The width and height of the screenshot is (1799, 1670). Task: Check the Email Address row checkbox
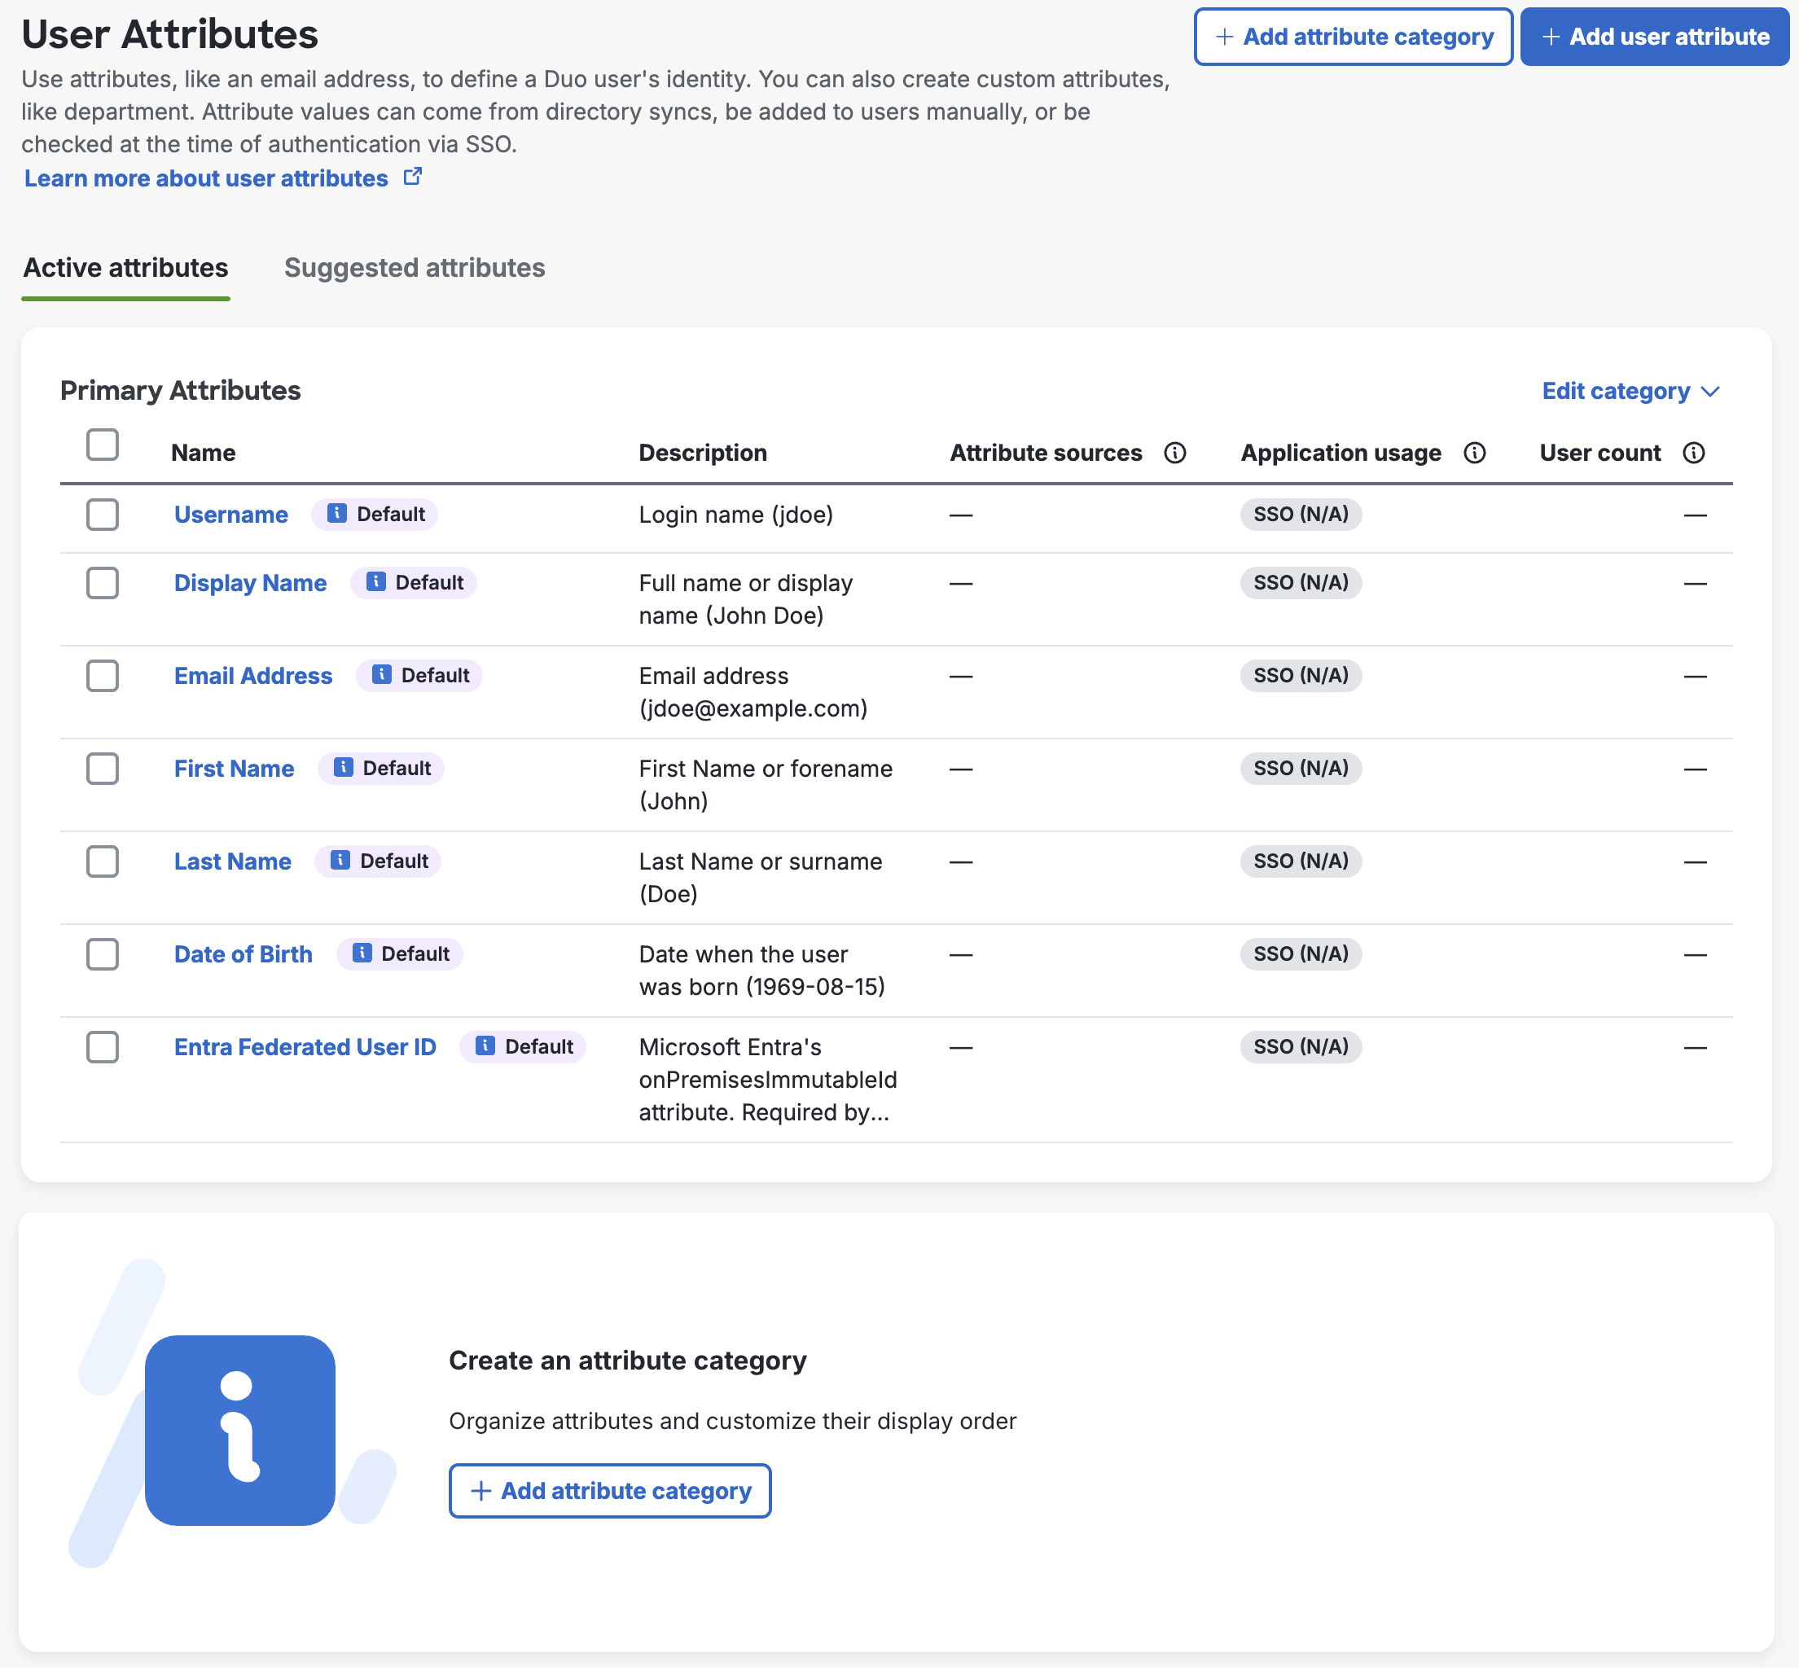click(x=102, y=675)
